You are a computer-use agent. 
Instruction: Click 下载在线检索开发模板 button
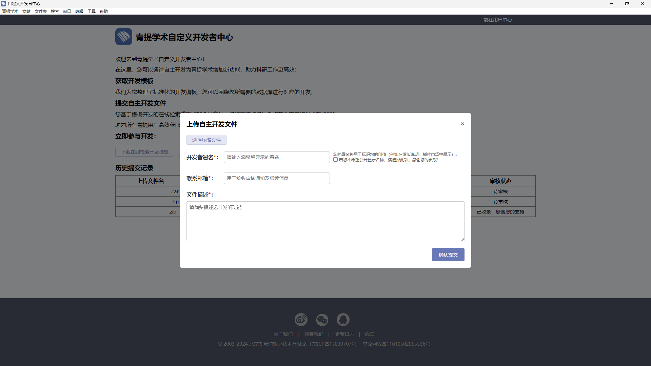click(x=145, y=152)
